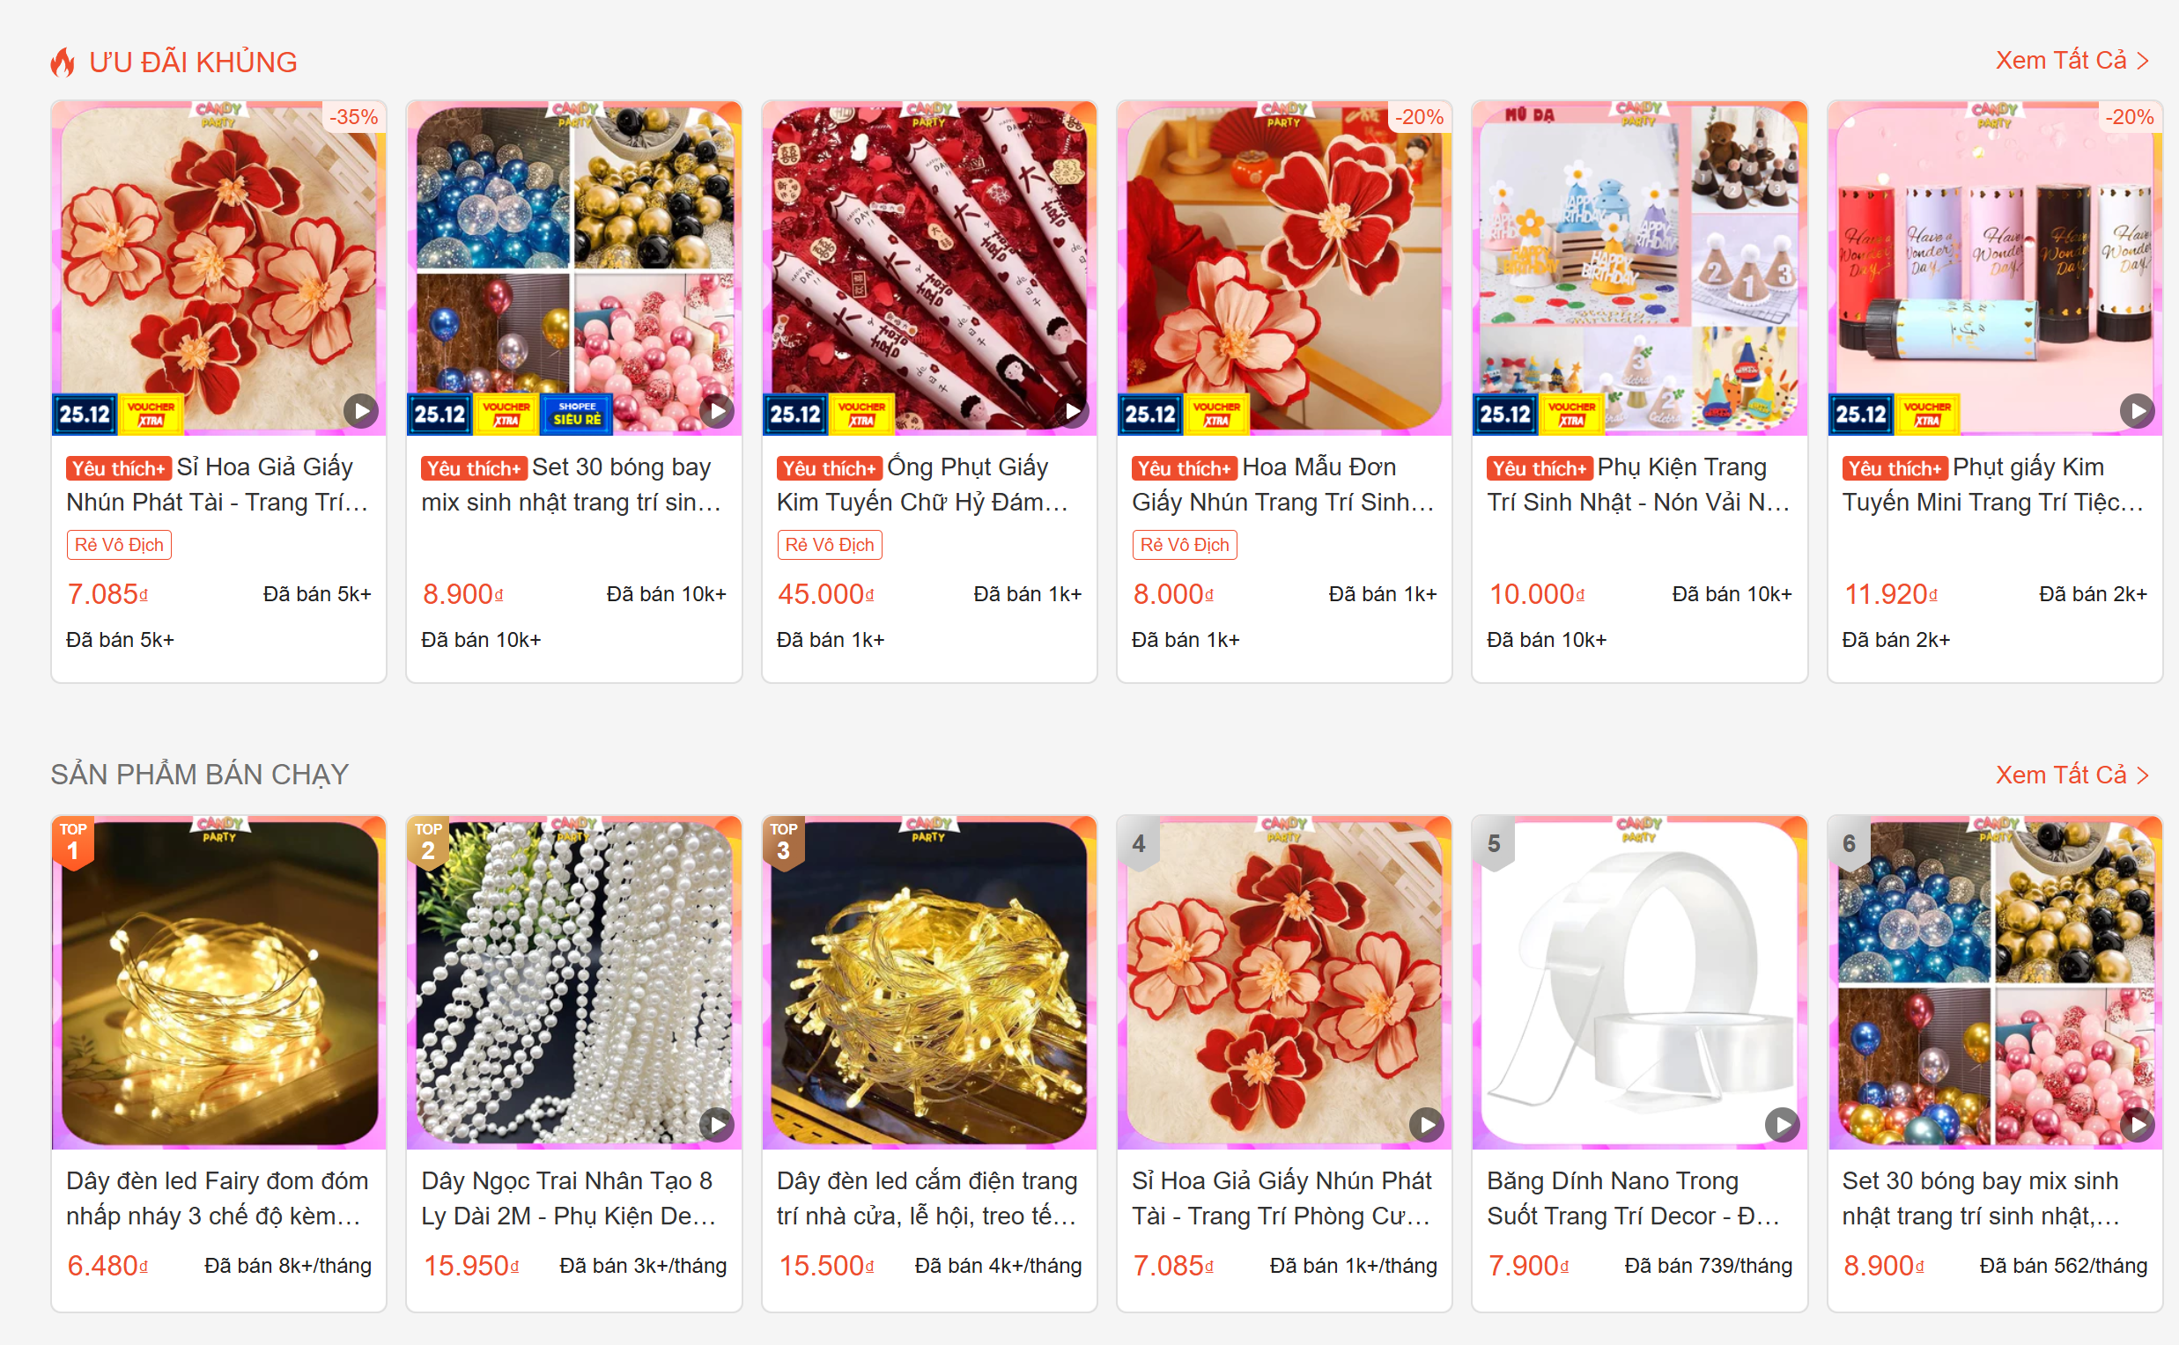Click the rank 6 Set 30 bóng bay thumbnail
The width and height of the screenshot is (2179, 1345).
click(1995, 982)
